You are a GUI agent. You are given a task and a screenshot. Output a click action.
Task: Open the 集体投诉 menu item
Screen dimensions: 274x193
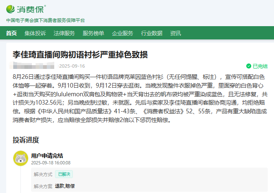(x=35, y=33)
